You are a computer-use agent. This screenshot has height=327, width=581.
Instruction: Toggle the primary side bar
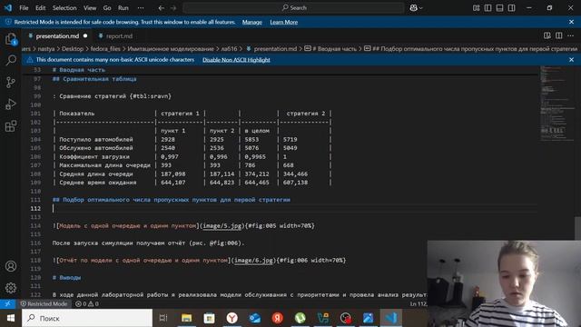click(x=488, y=8)
